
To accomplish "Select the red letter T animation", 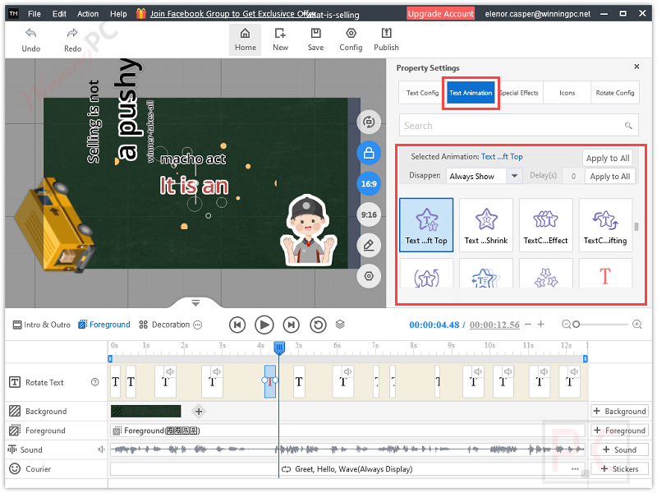I will pos(605,274).
